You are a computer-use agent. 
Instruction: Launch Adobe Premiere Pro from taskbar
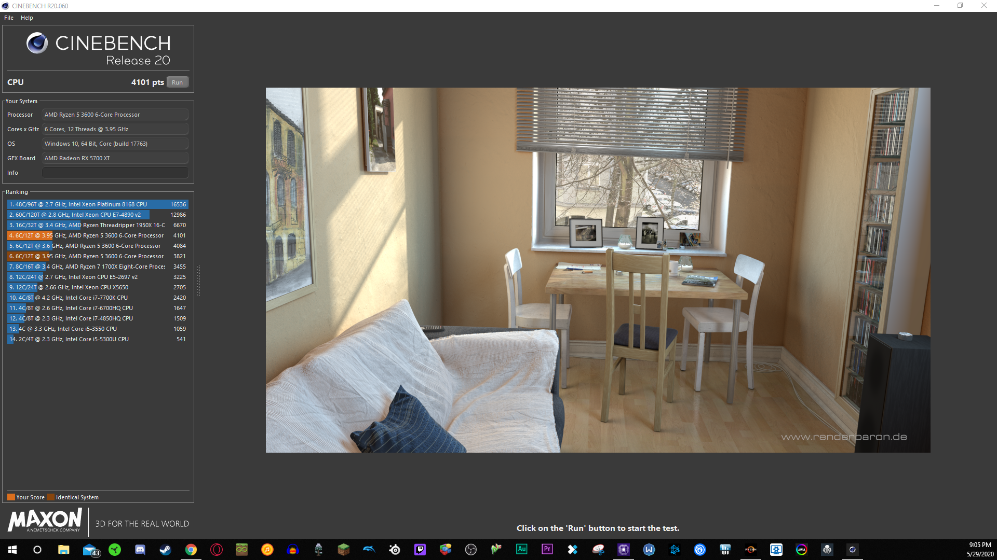(x=547, y=549)
